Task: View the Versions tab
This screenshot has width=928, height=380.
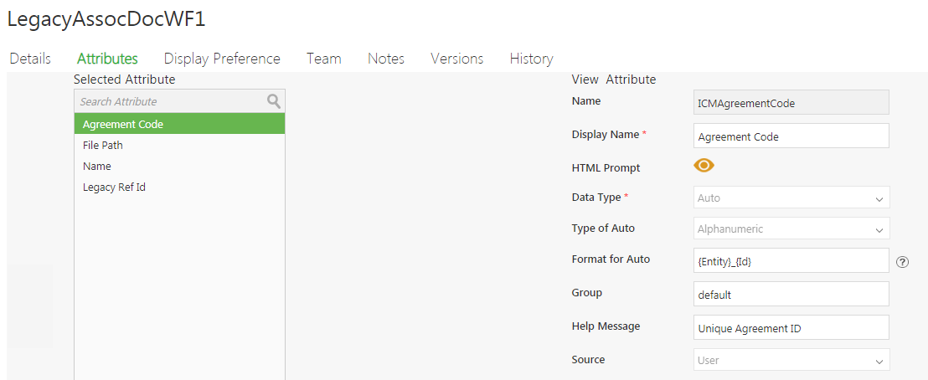Action: pos(456,59)
